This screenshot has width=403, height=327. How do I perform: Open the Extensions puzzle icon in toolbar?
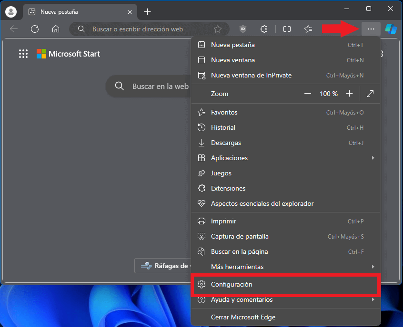coord(264,29)
